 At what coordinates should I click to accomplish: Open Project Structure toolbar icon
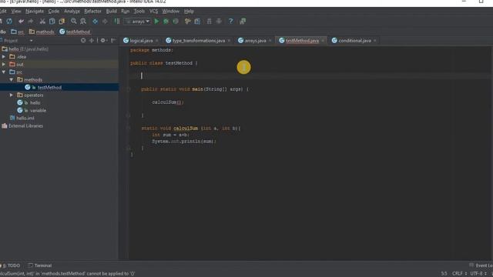click(x=197, y=22)
